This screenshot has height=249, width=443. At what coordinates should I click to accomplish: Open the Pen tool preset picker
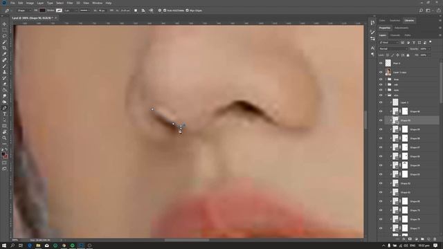[8, 10]
